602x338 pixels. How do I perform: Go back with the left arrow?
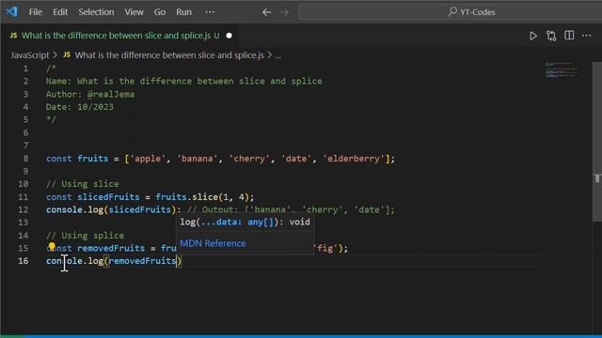coord(266,12)
